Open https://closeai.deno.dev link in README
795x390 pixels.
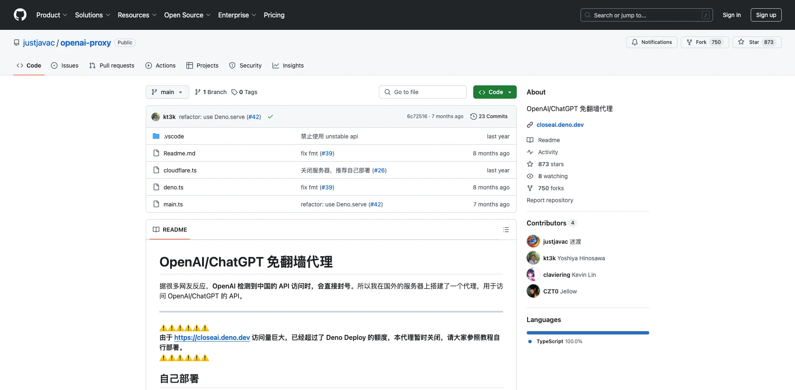pos(212,337)
